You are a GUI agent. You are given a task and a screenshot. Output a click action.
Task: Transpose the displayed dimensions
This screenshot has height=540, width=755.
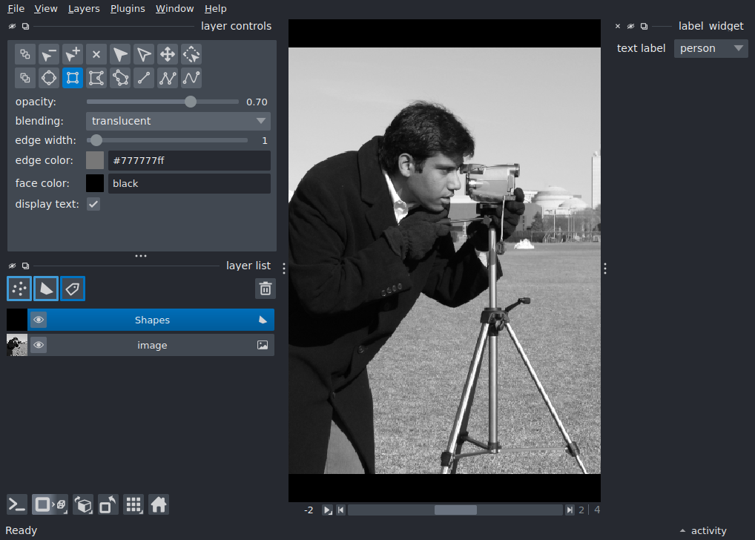(108, 505)
